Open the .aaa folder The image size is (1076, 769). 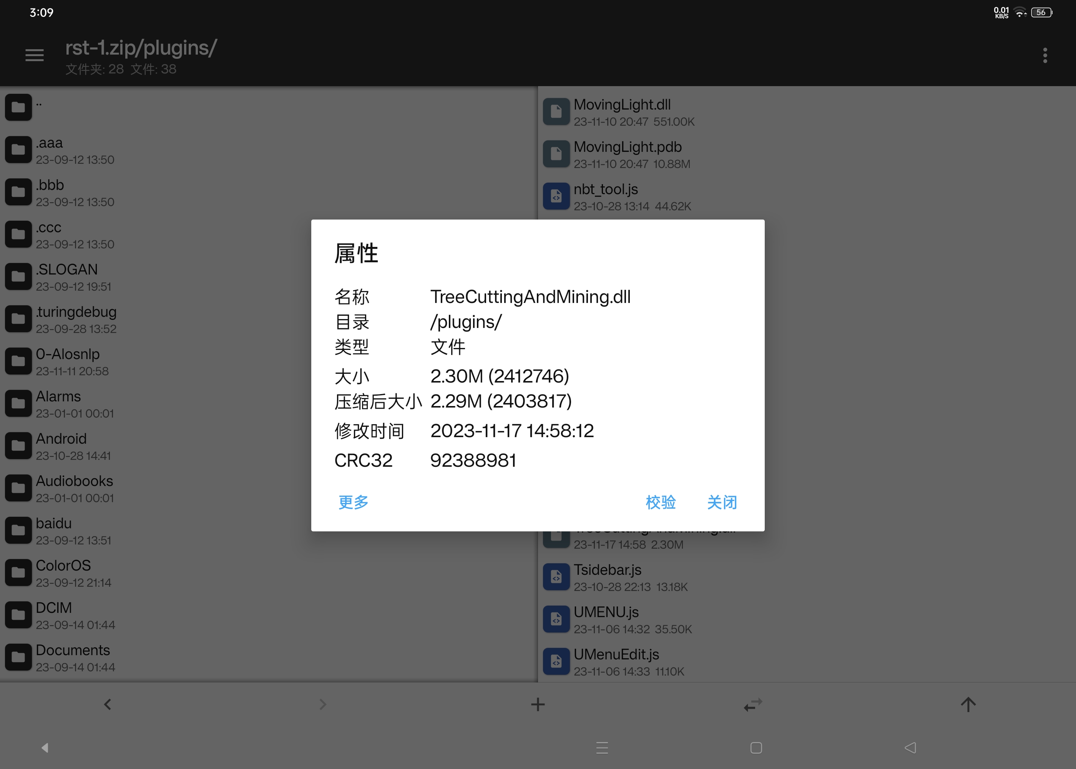[x=269, y=150]
